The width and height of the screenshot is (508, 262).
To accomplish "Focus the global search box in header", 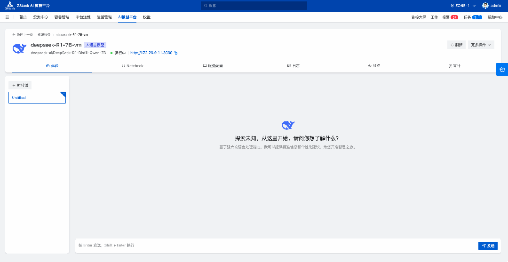I will [254, 6].
